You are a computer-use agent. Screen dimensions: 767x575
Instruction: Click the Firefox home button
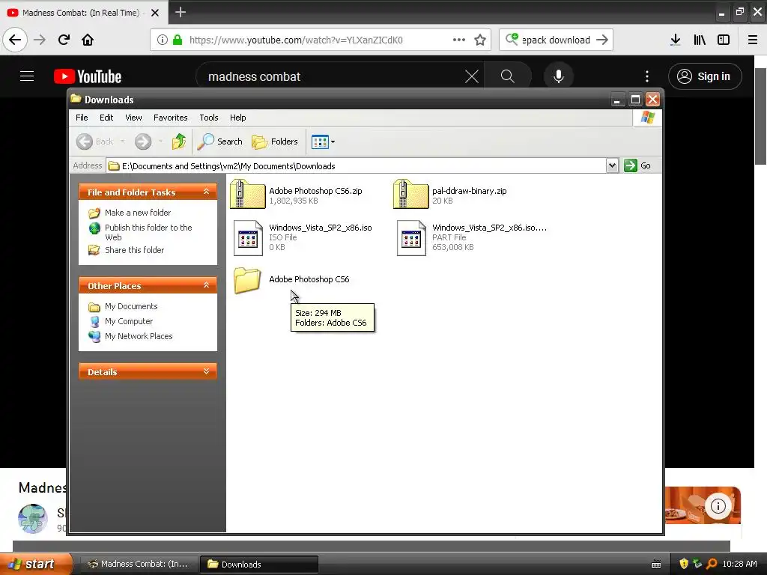88,40
